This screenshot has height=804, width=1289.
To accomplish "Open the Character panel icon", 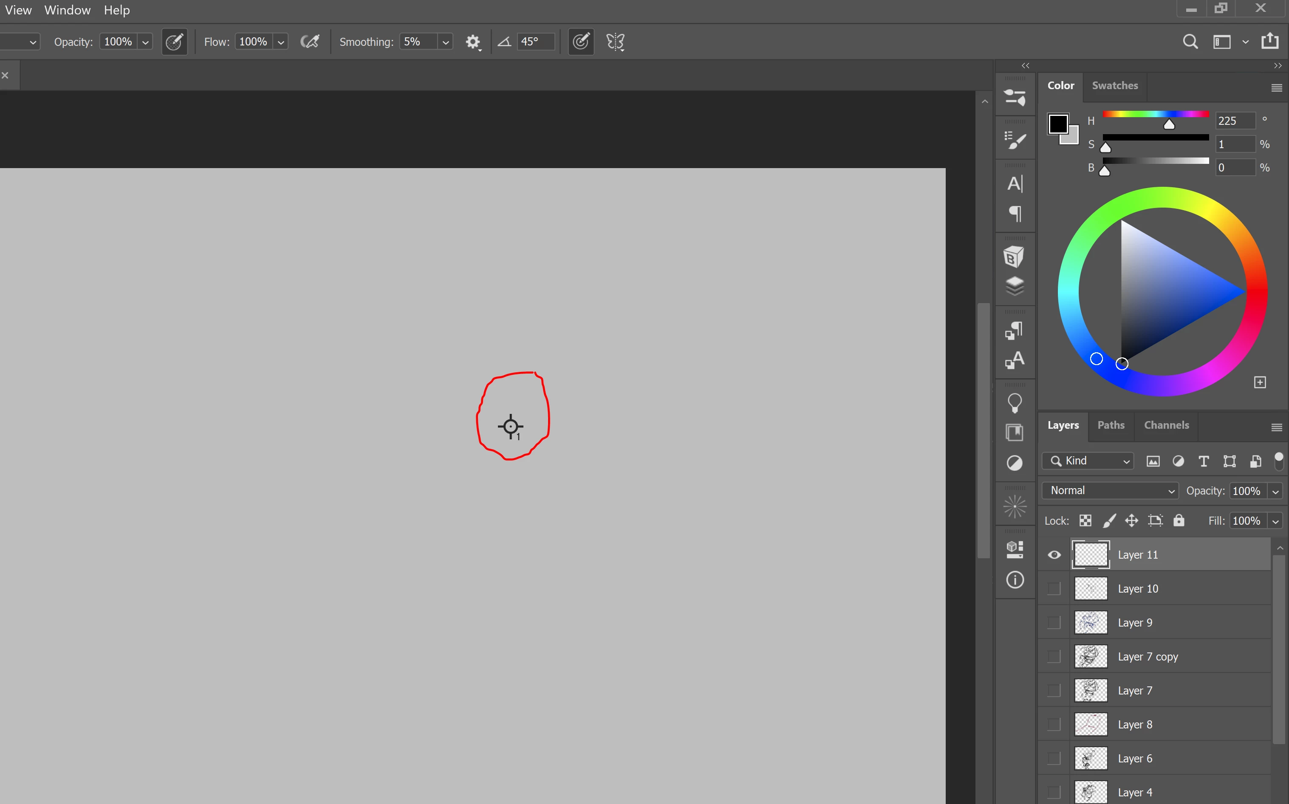I will [1015, 184].
